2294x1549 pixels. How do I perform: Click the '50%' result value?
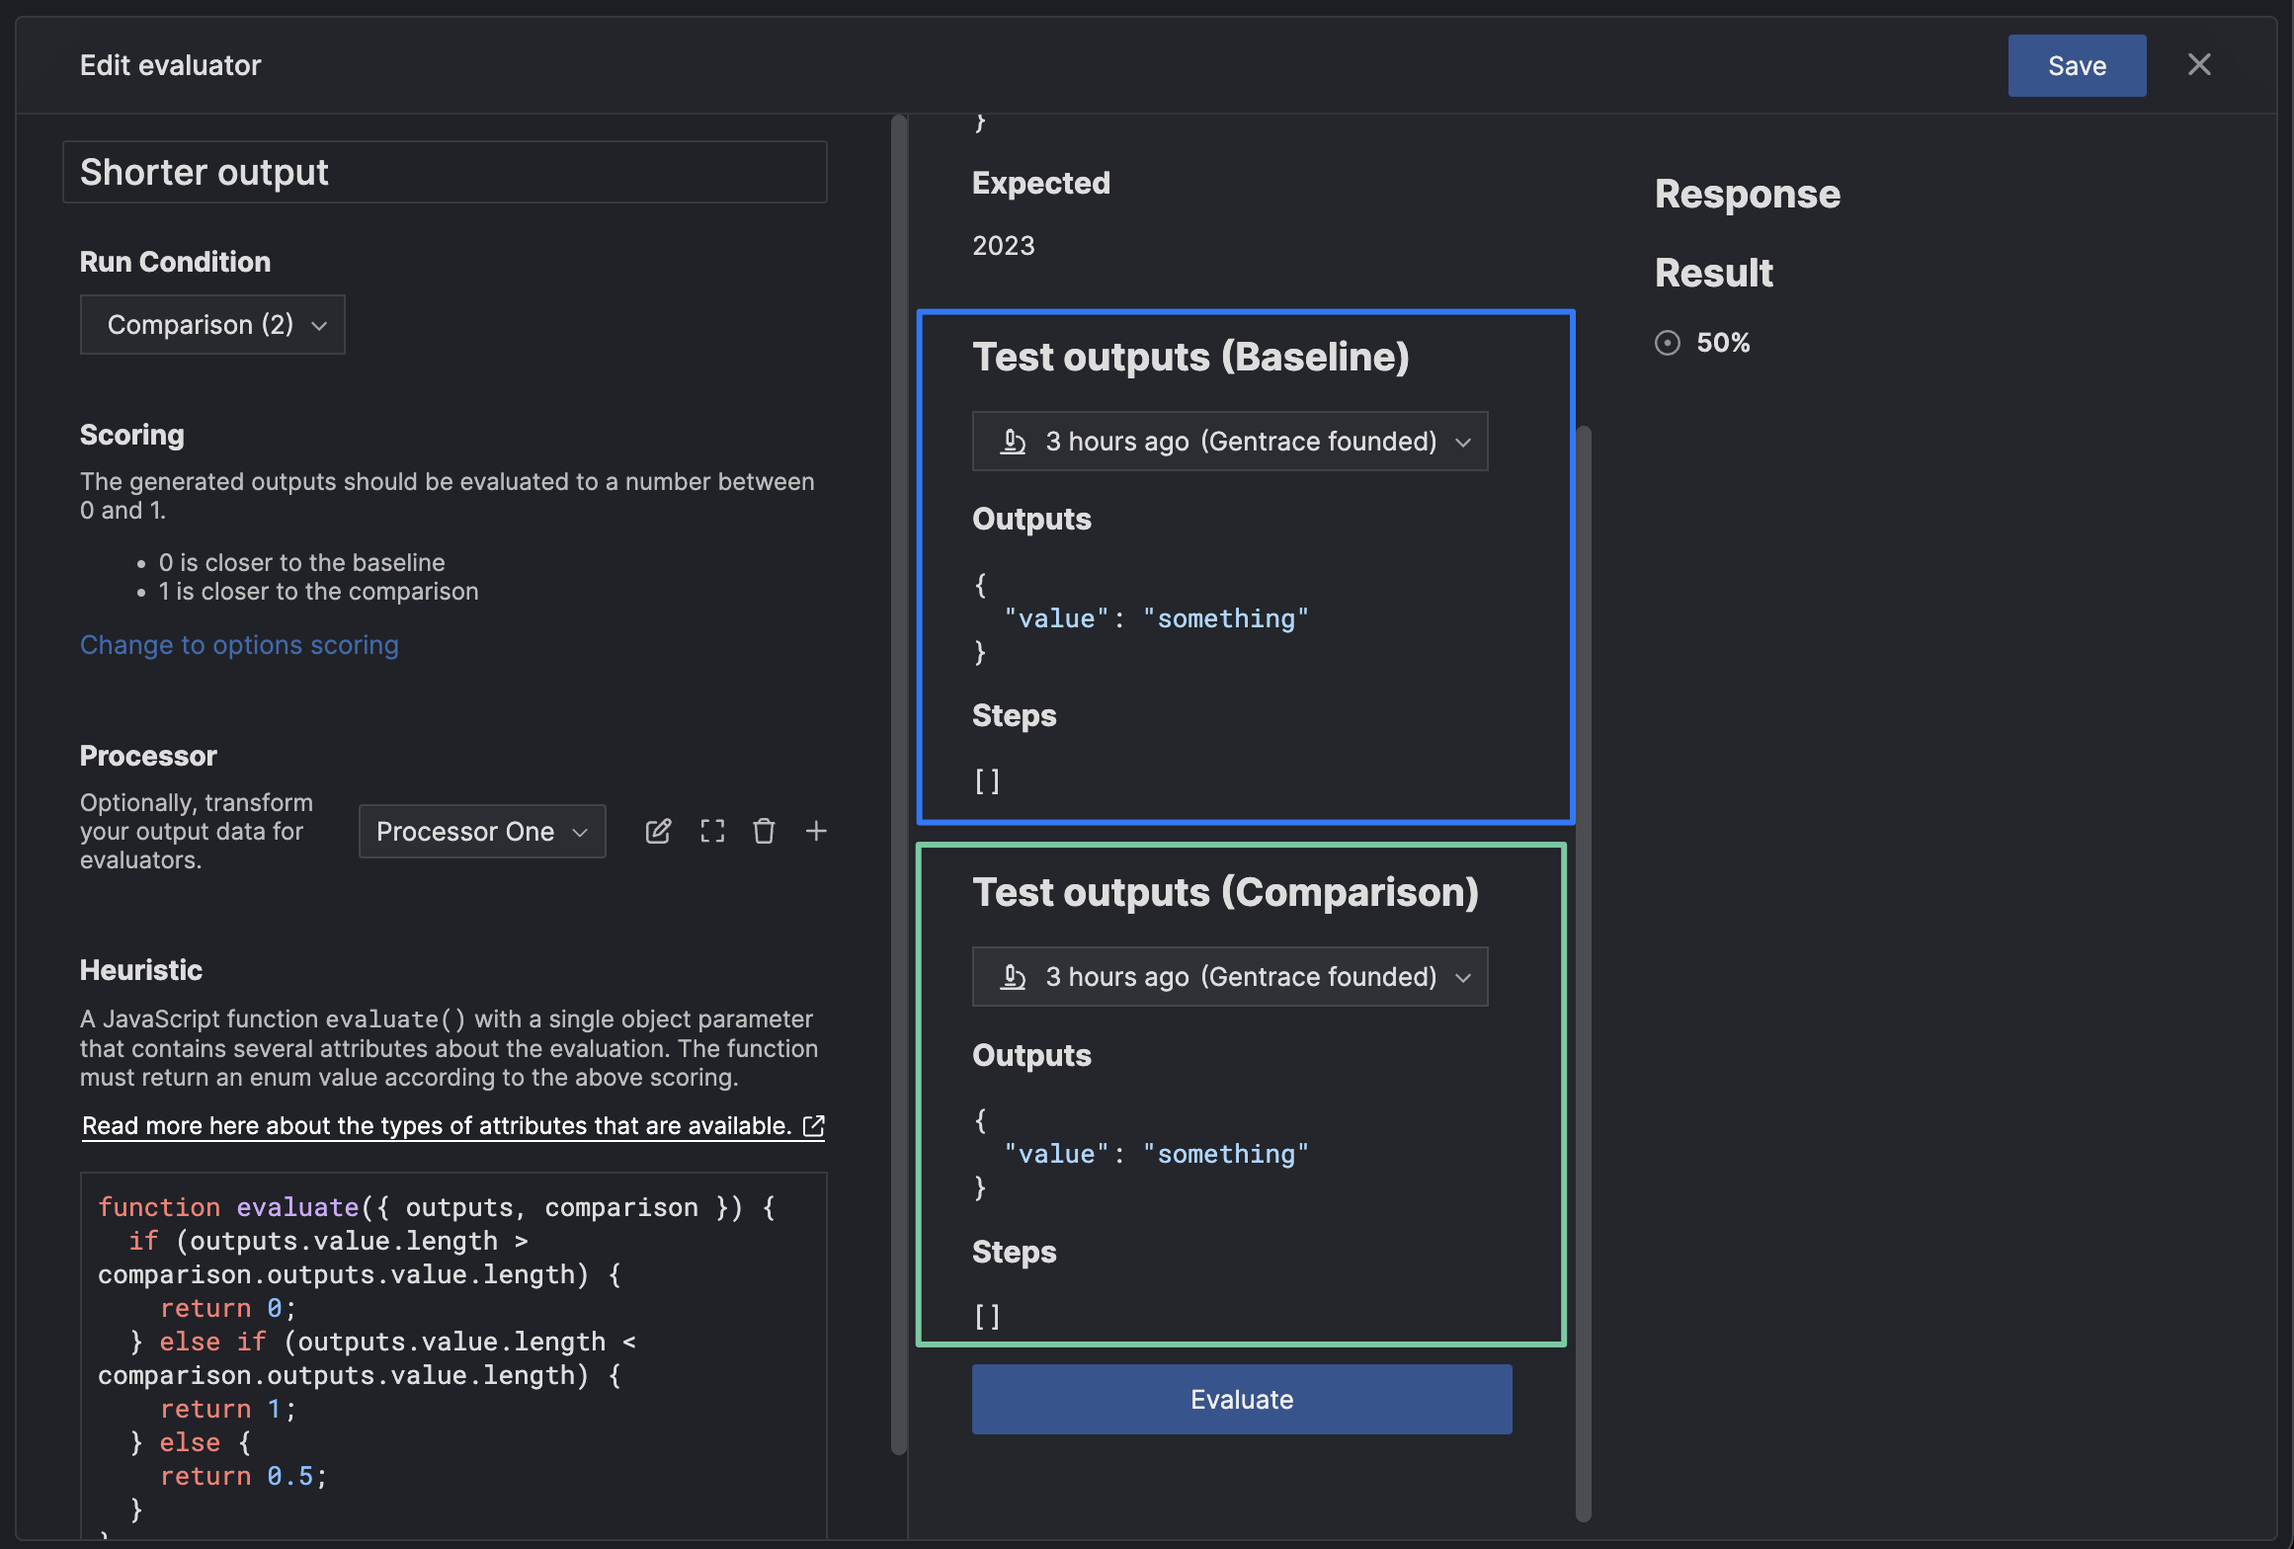[x=1723, y=343]
